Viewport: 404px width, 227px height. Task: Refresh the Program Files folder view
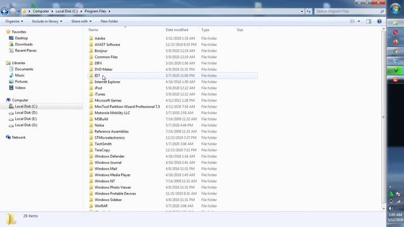[309, 11]
